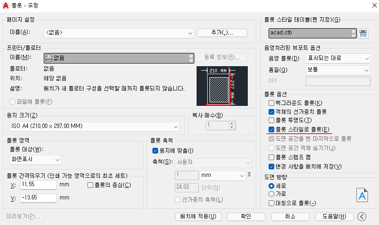Click the DPI input field
The height and width of the screenshot is (225, 379).
pos(338,81)
